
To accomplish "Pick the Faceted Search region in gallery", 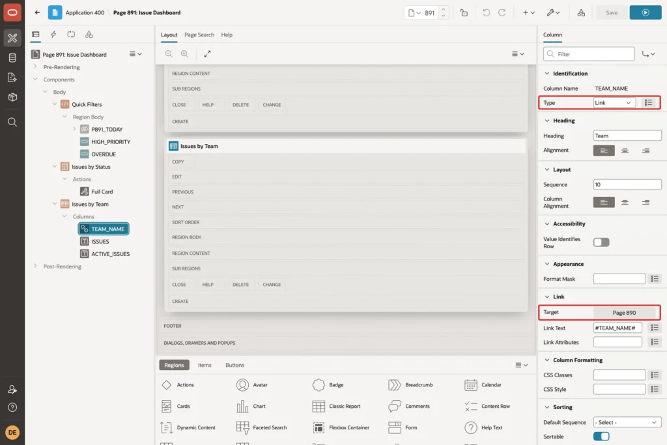I will 262,427.
